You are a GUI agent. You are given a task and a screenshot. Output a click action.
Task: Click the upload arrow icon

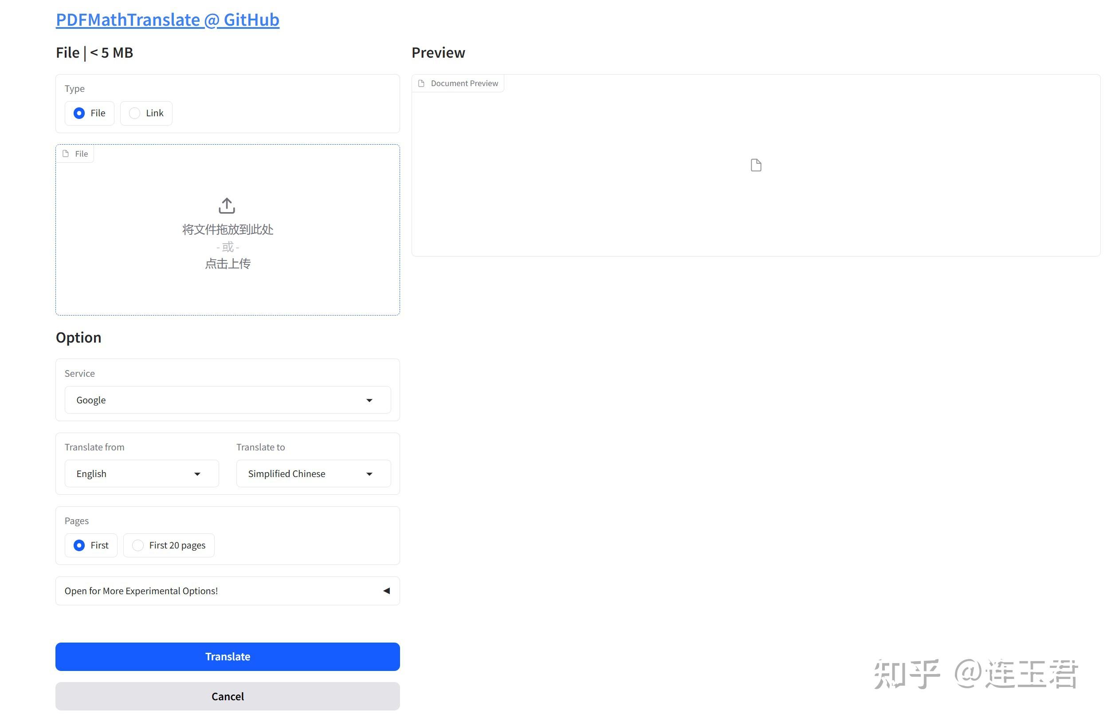point(227,205)
